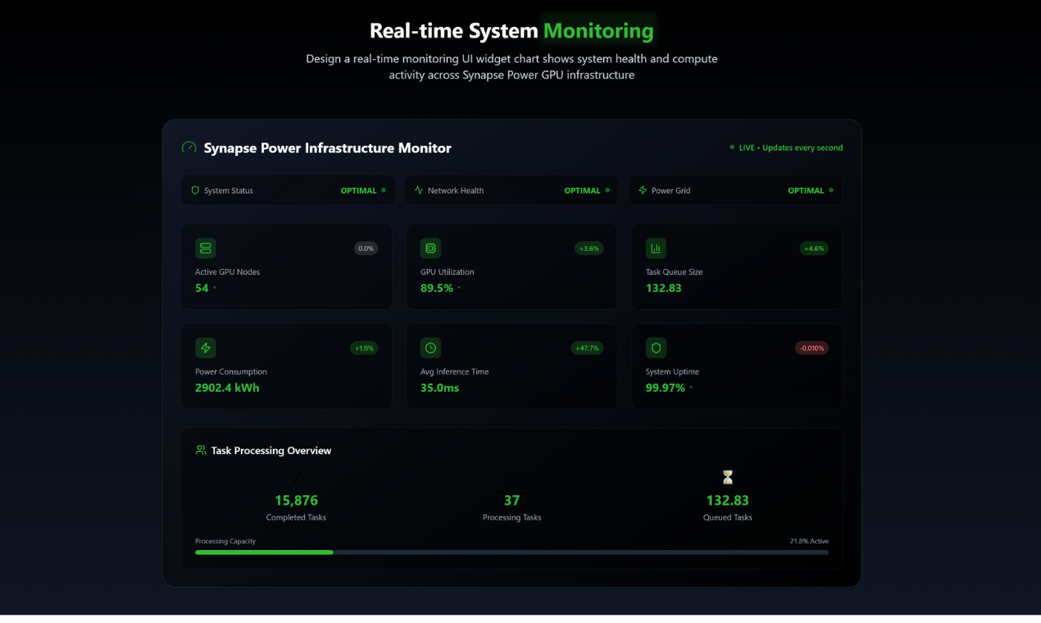Click the OPTIMAL label in Power Grid

point(807,190)
